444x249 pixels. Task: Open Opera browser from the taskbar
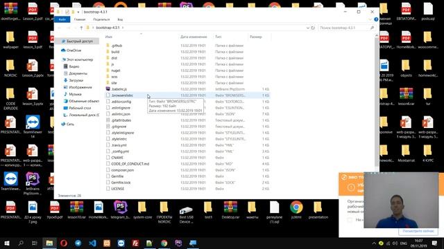64,243
